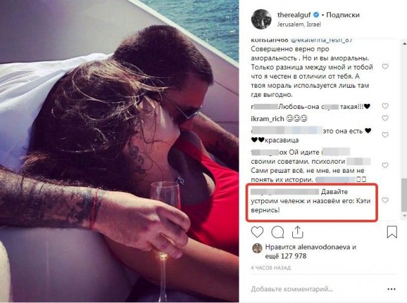Screen dimensions: 407x303
Task: Share post via upload arrow icon
Action: pyautogui.click(x=297, y=232)
